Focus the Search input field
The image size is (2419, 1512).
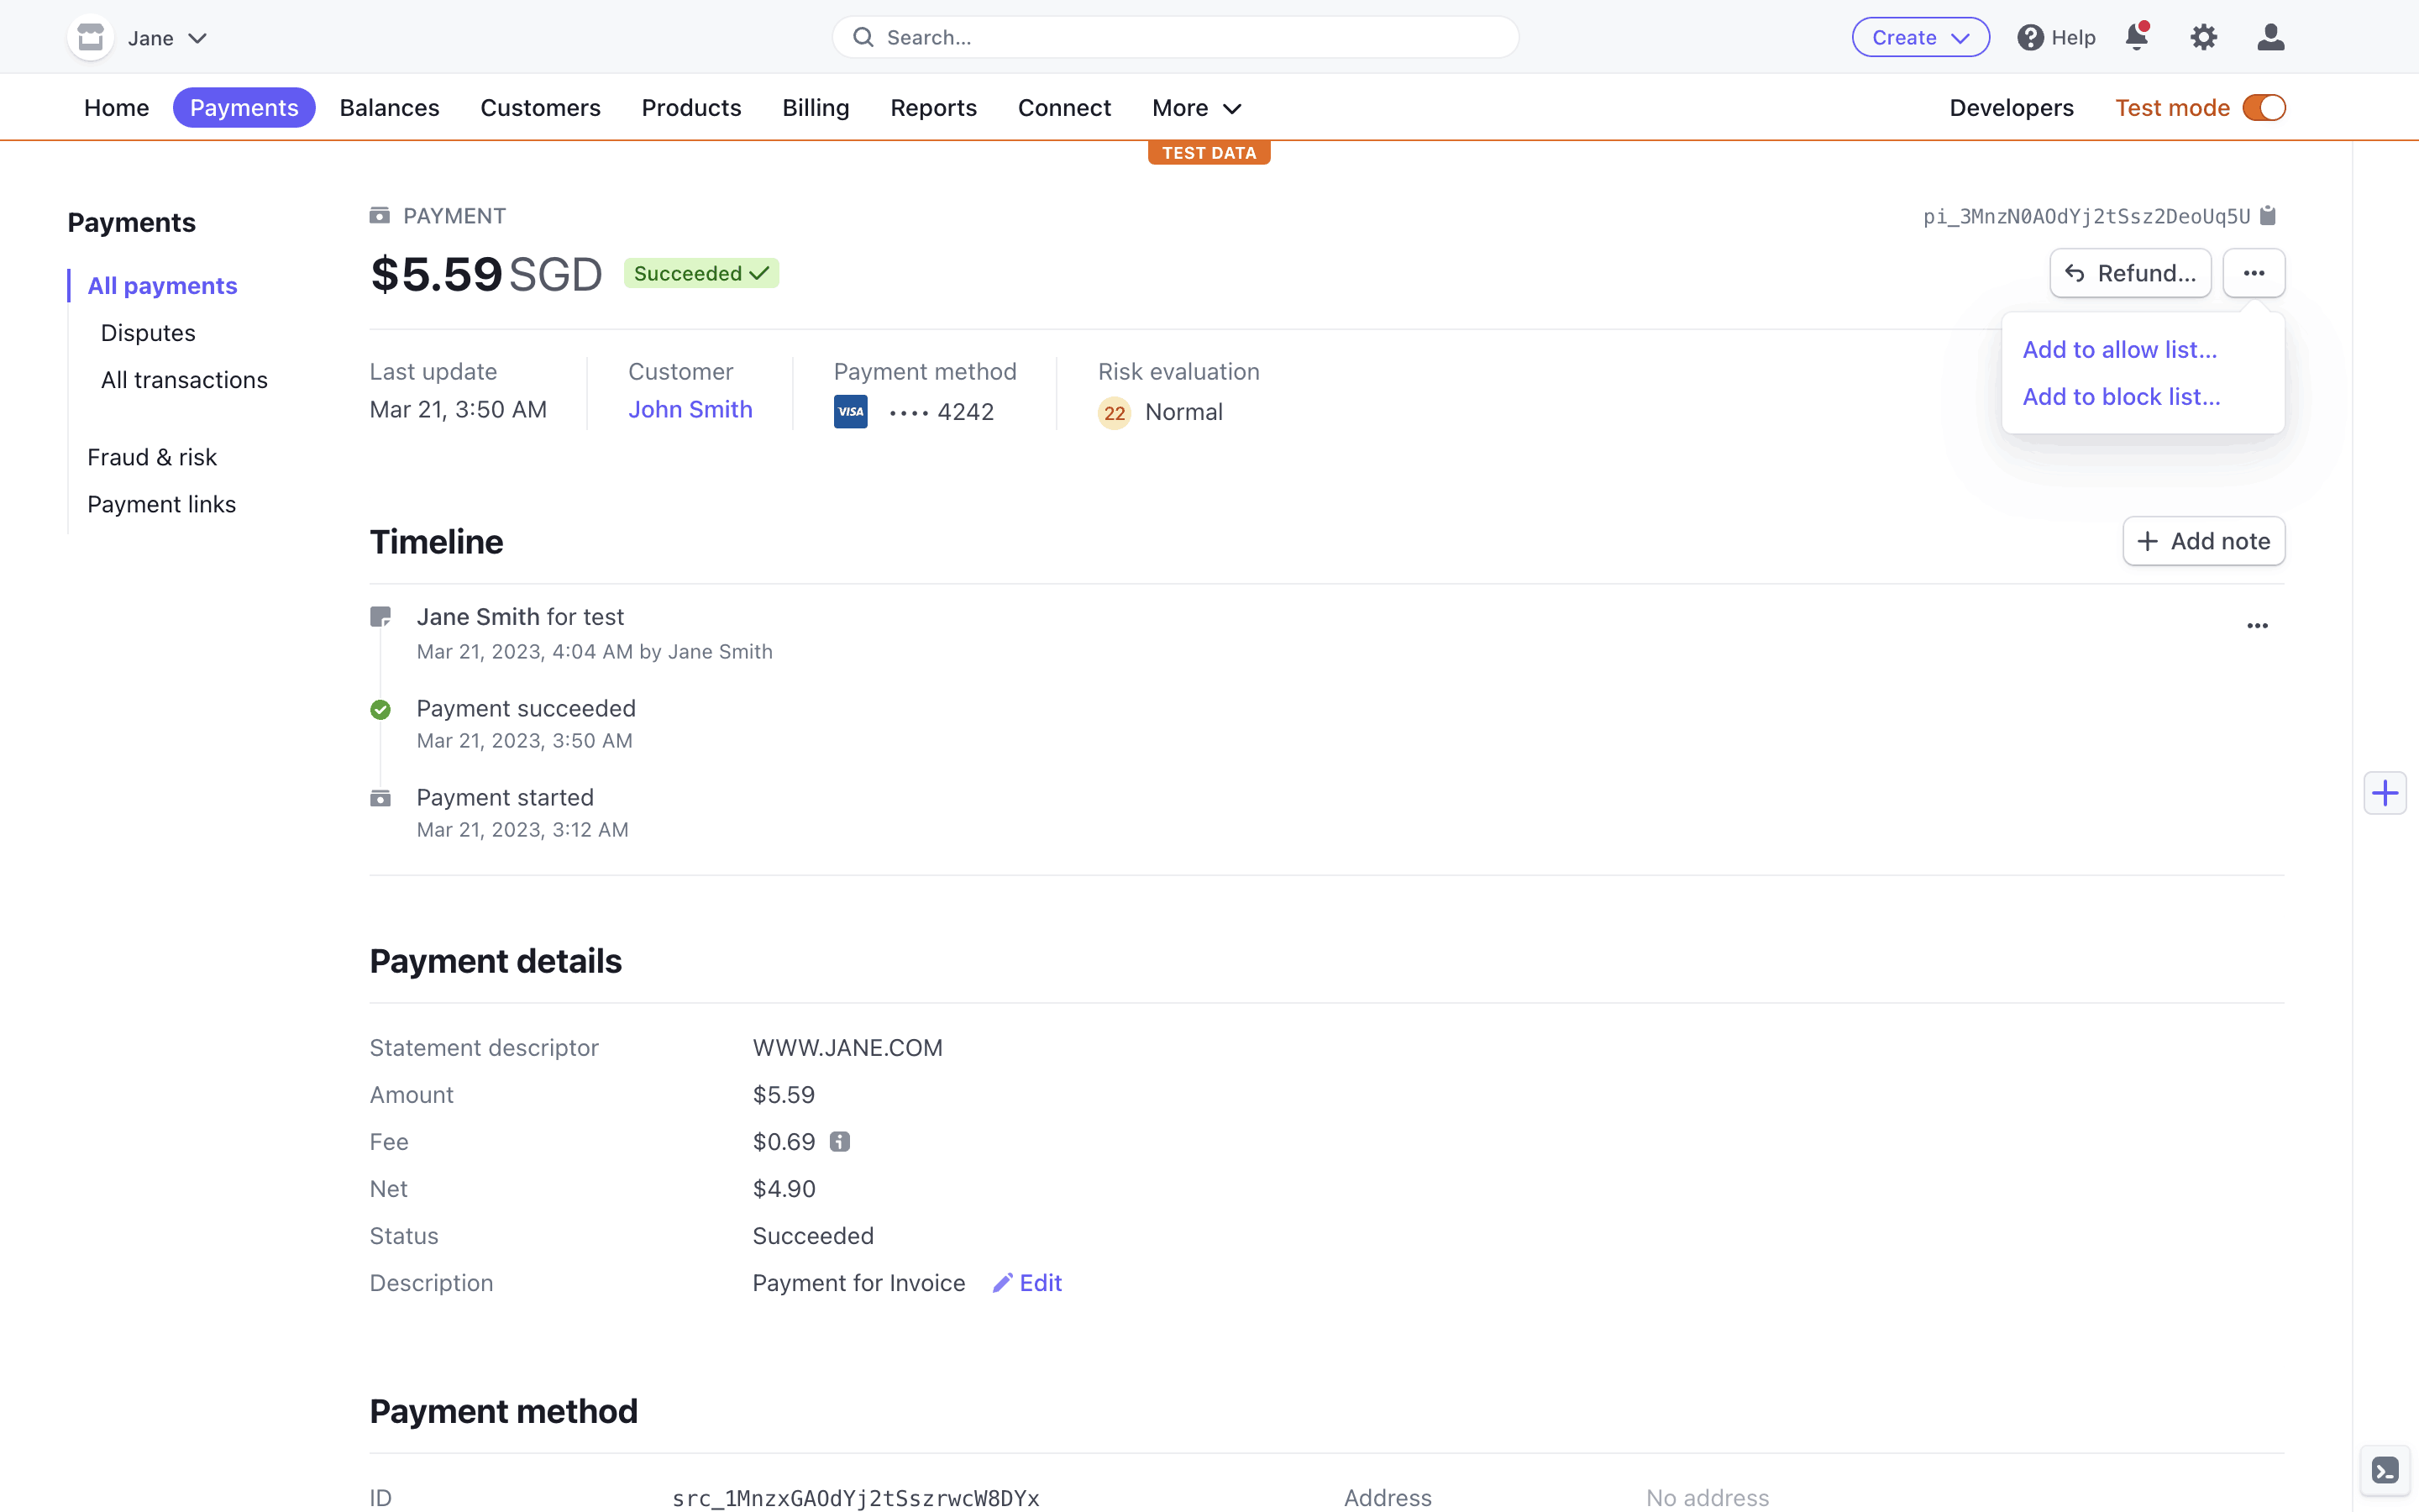pos(1174,37)
